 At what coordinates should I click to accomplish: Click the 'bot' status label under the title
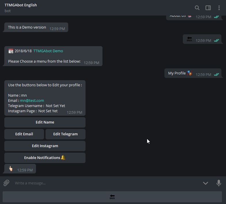click(8, 11)
